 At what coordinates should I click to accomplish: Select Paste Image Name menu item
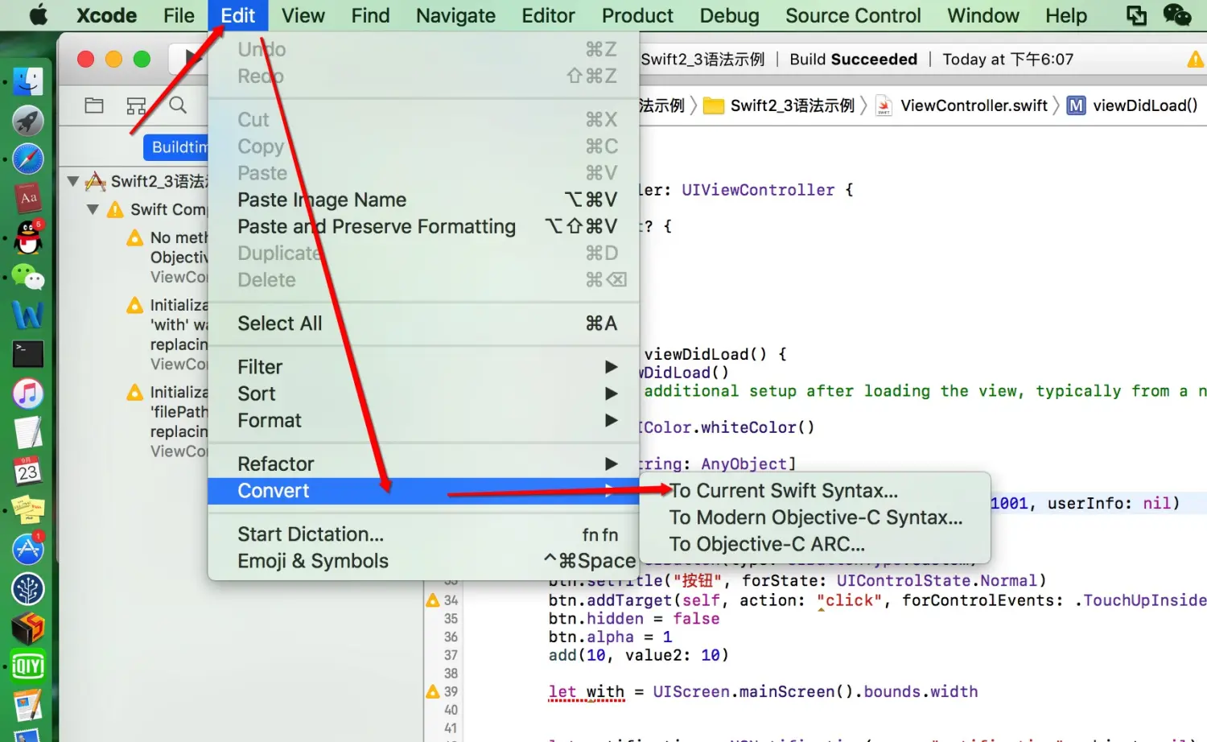tap(423, 200)
